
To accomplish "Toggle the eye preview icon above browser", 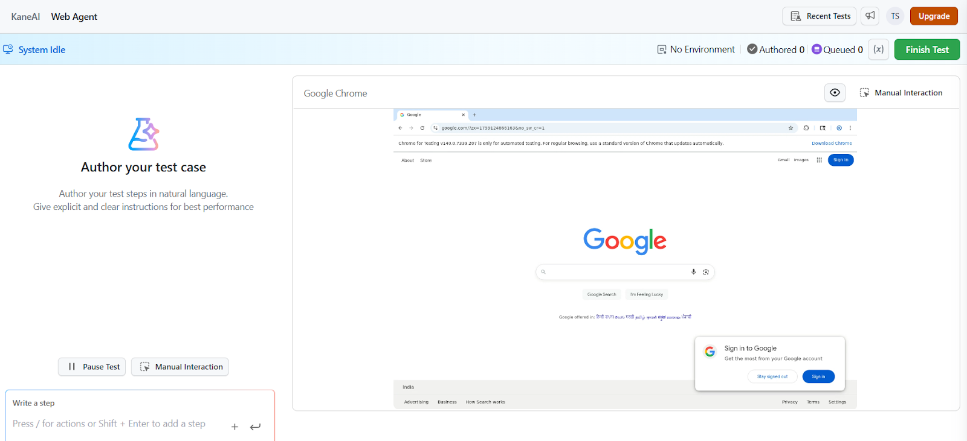I will [835, 92].
